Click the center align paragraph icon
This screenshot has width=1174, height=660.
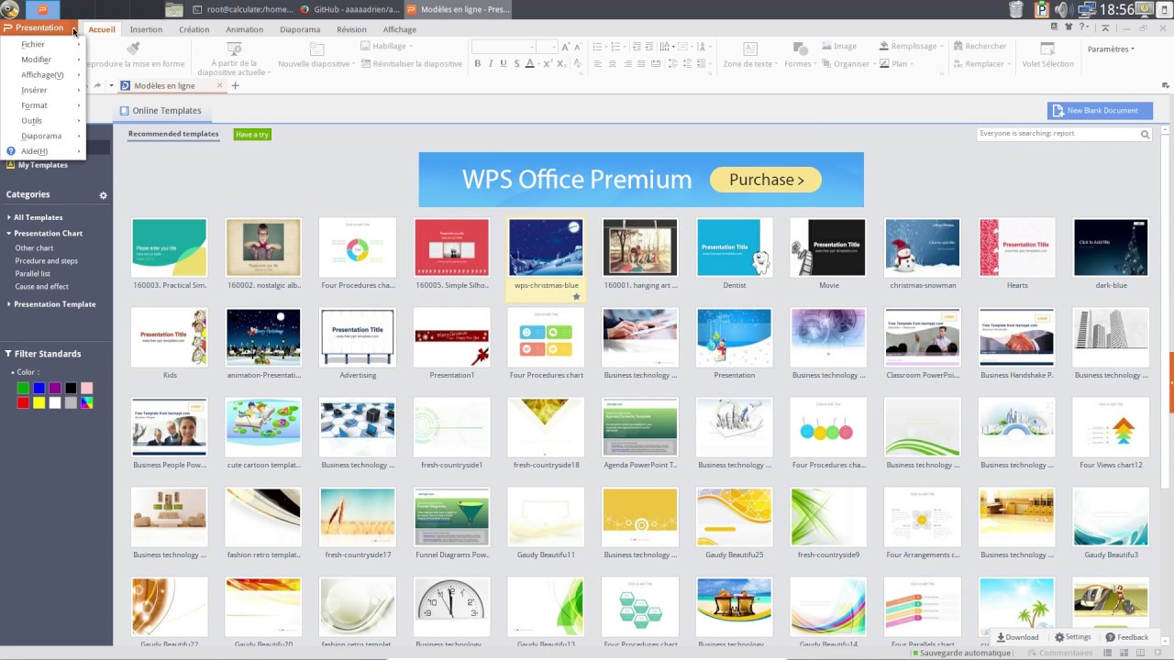[x=614, y=64]
